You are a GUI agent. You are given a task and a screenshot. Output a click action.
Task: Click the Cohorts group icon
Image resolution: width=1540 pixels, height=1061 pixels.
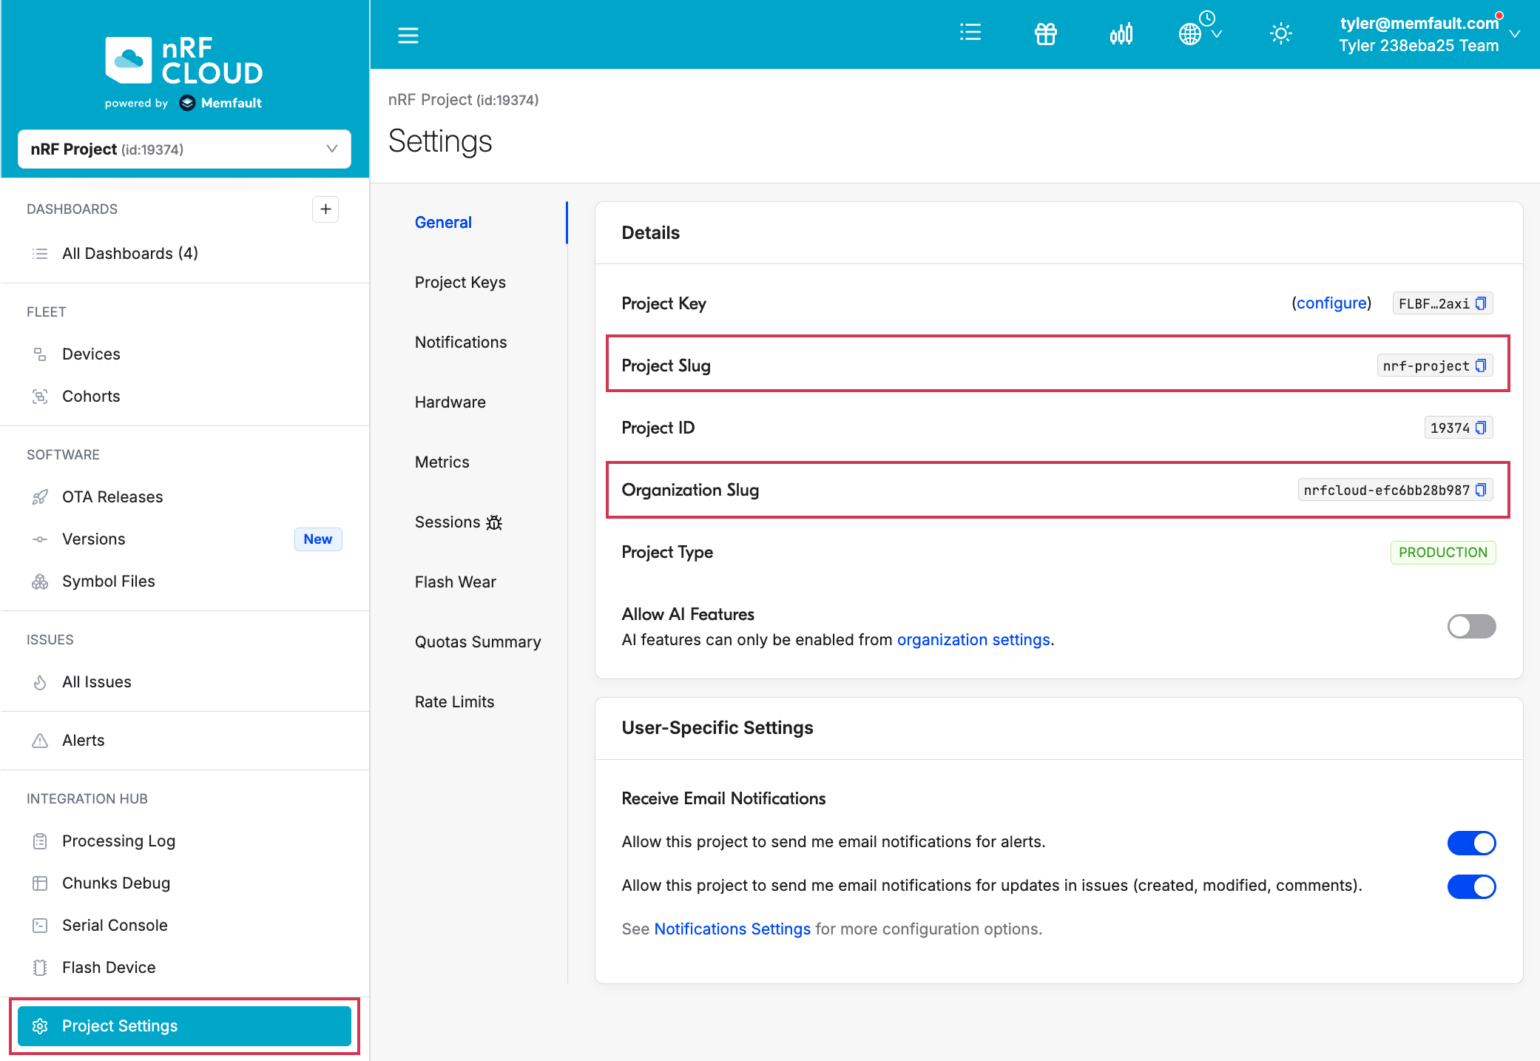click(40, 397)
